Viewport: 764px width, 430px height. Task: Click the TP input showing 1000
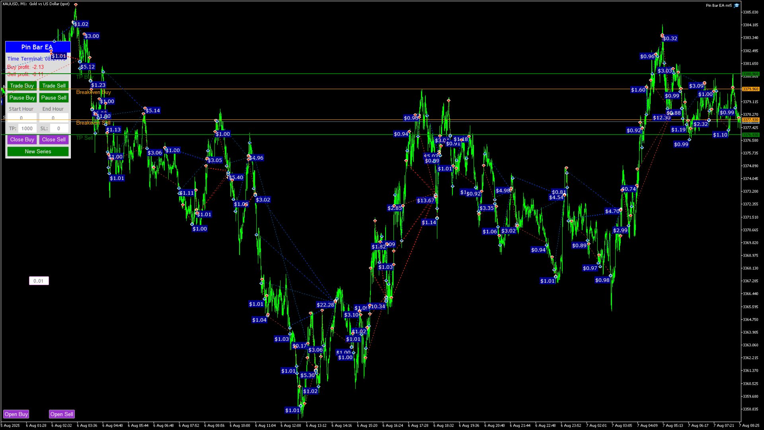[x=27, y=129]
